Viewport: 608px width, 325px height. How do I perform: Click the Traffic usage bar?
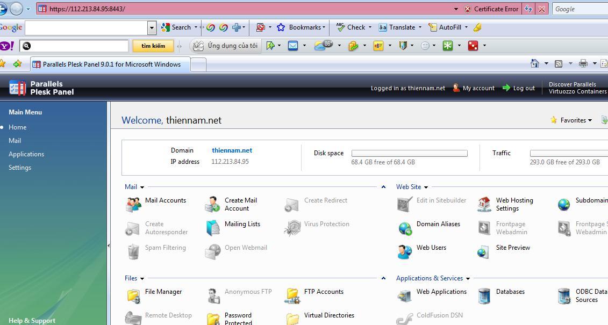[x=569, y=154]
